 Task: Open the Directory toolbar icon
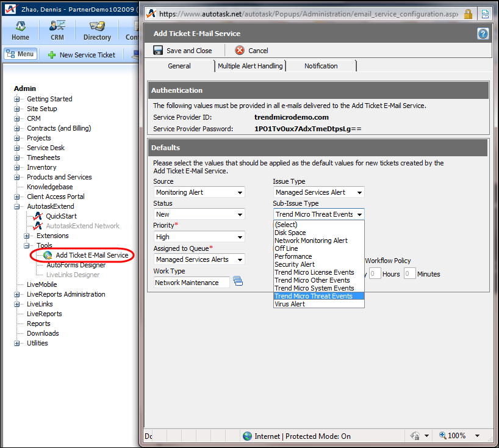(97, 26)
